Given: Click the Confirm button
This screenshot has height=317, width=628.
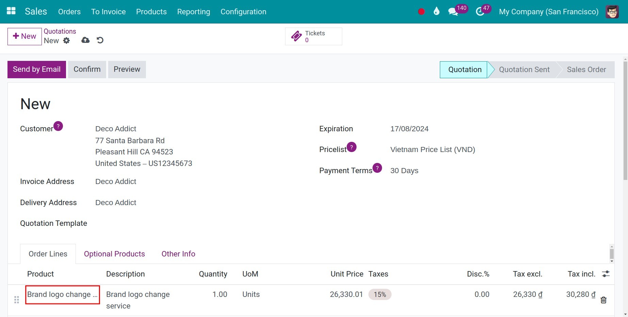Looking at the screenshot, I should pos(87,69).
